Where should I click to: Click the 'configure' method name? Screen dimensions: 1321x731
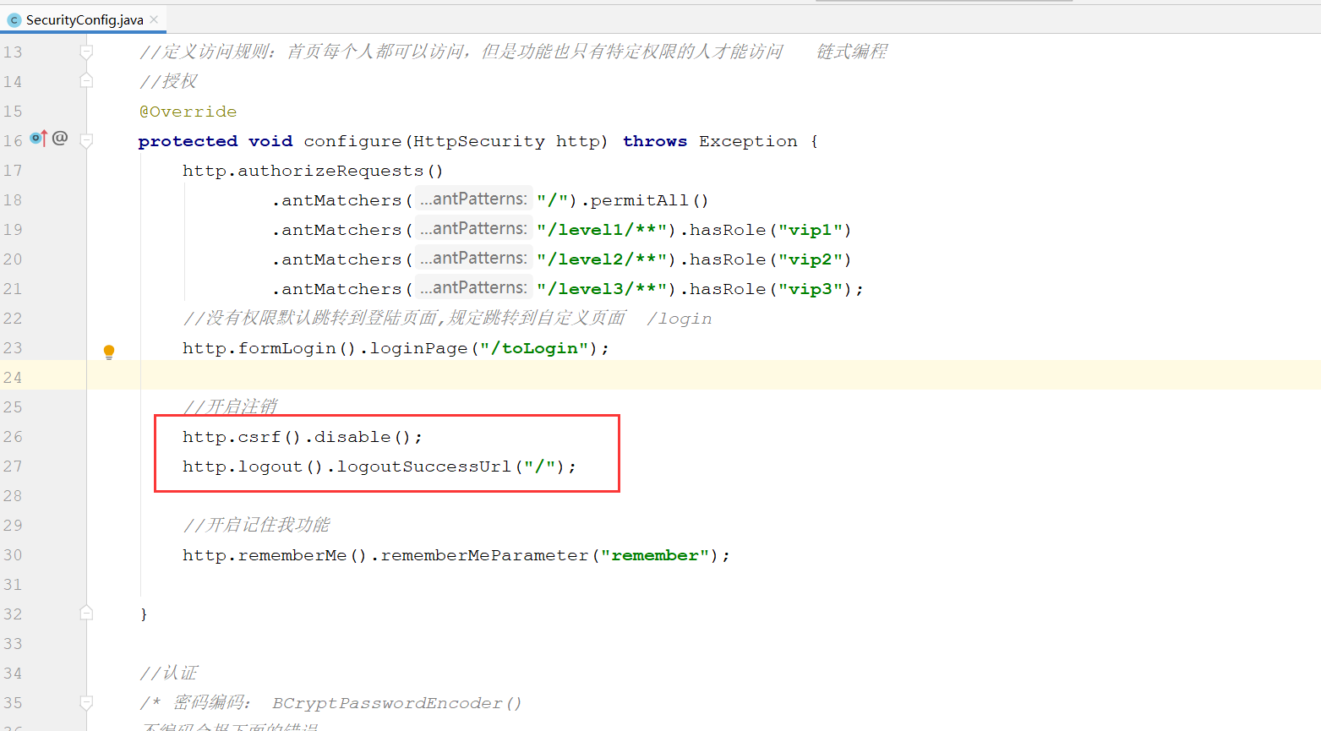[352, 141]
